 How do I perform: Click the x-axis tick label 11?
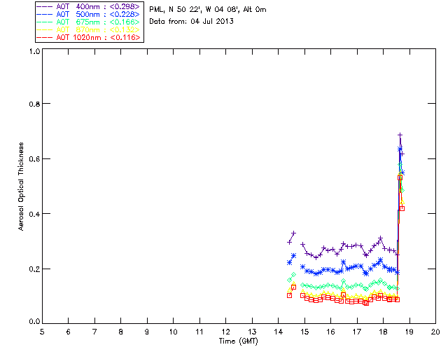199,332
